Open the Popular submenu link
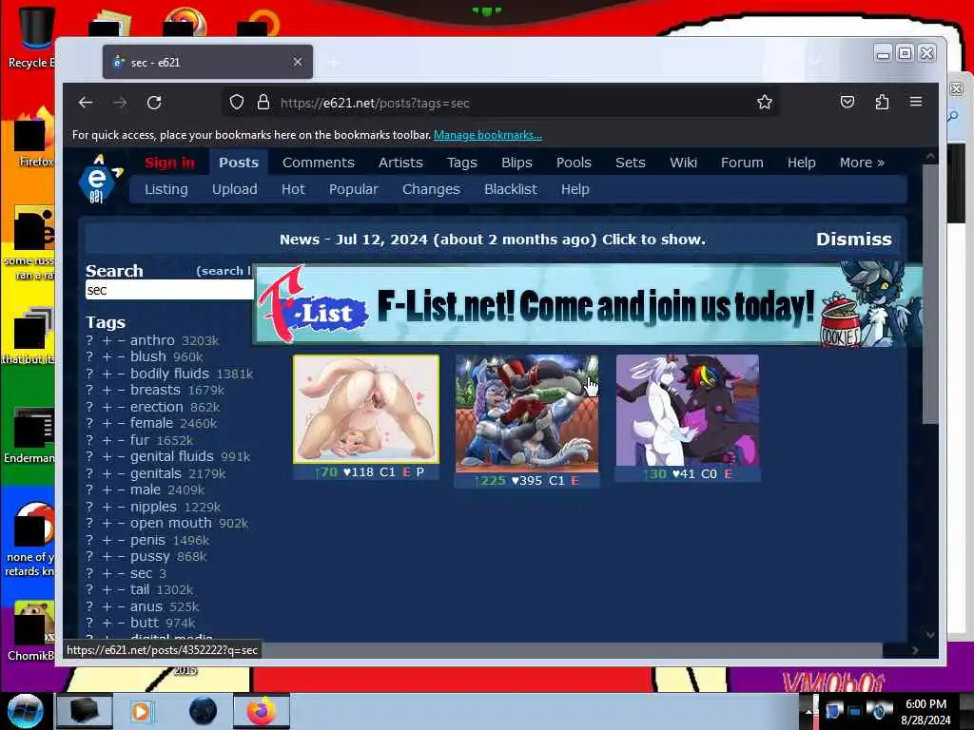 [x=354, y=189]
